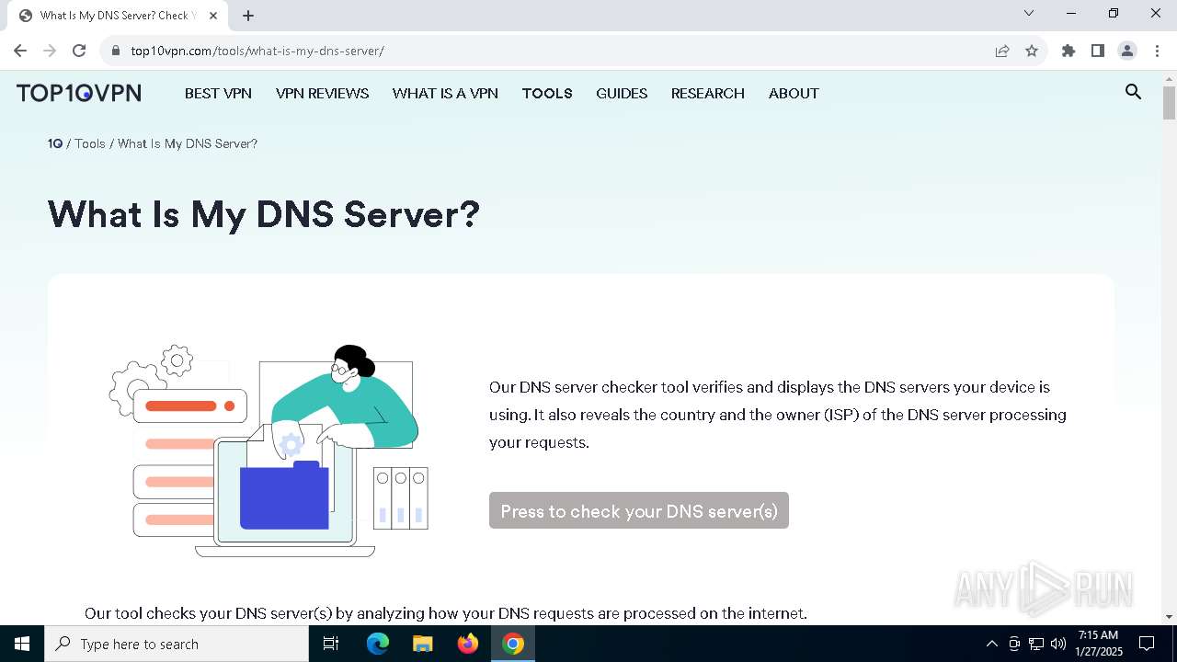Screen dimensions: 1177x662
Task: Click the What Is My DNS Server breadcrumb text
Action: [x=188, y=143]
